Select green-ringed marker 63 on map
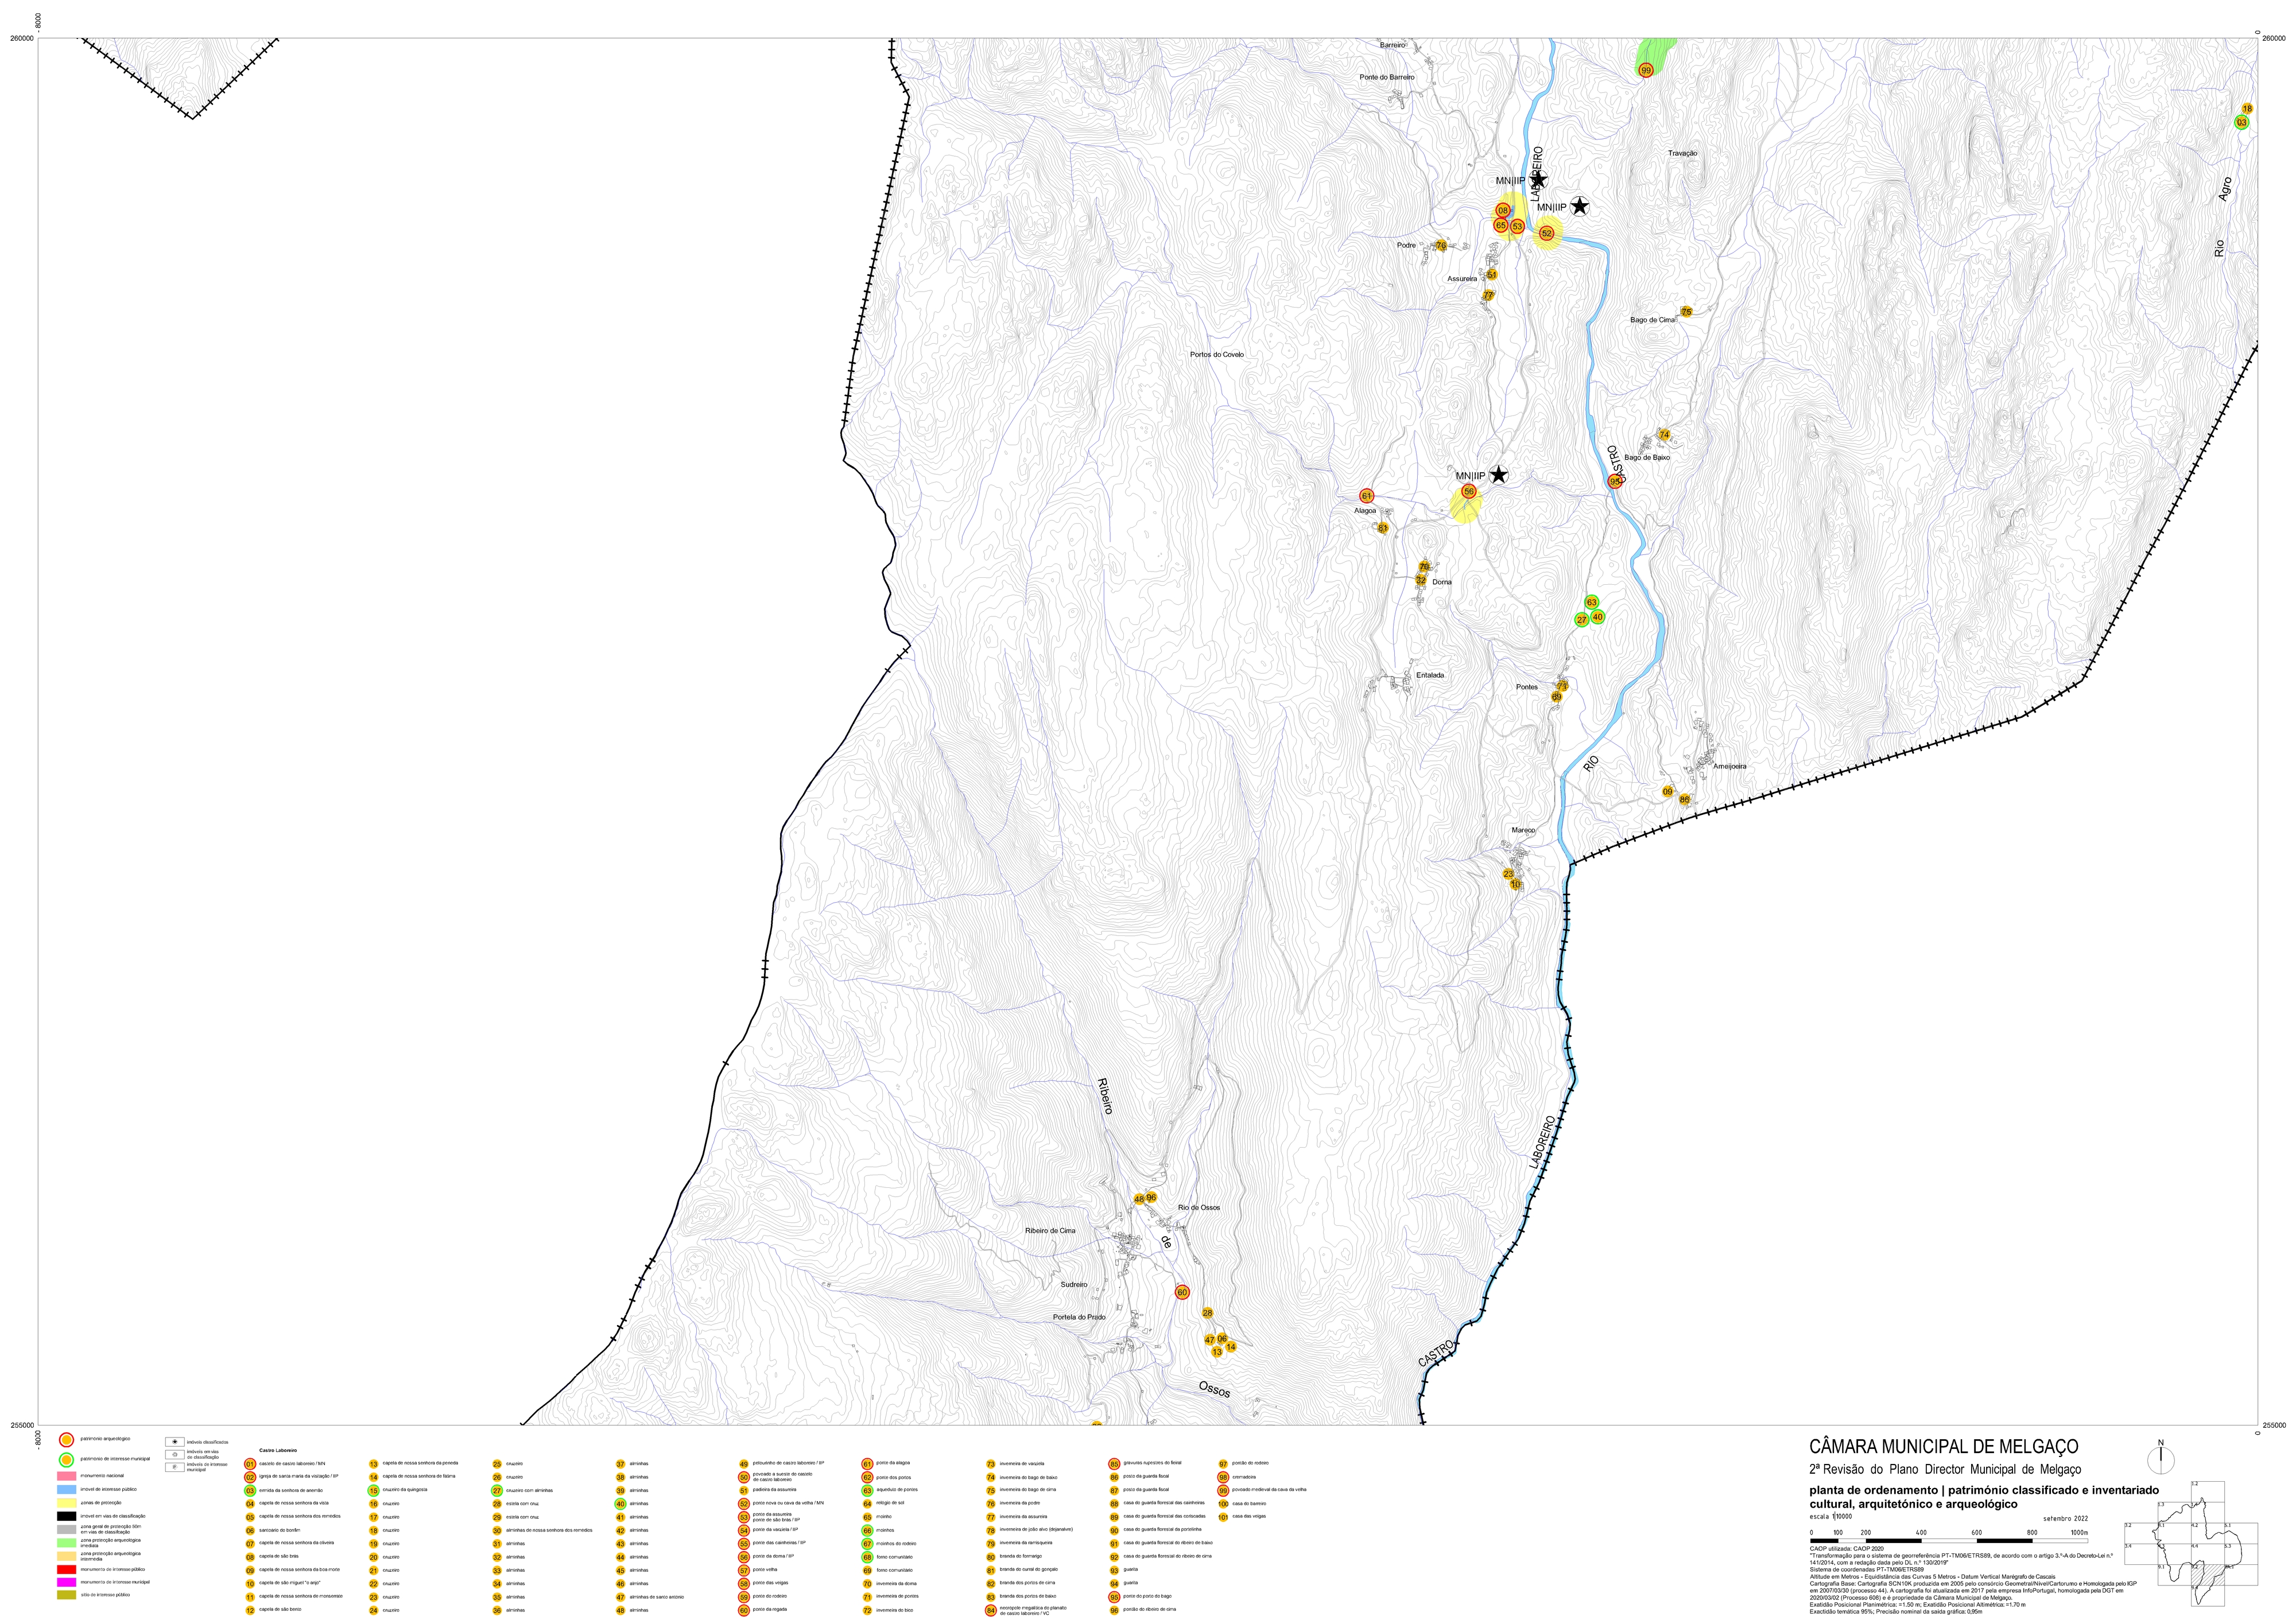This screenshot has width=2296, height=1620. [x=1592, y=603]
